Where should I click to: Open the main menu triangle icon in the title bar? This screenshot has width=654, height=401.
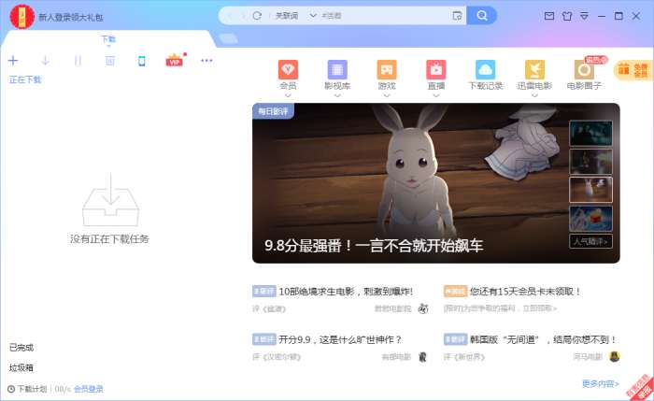(584, 16)
